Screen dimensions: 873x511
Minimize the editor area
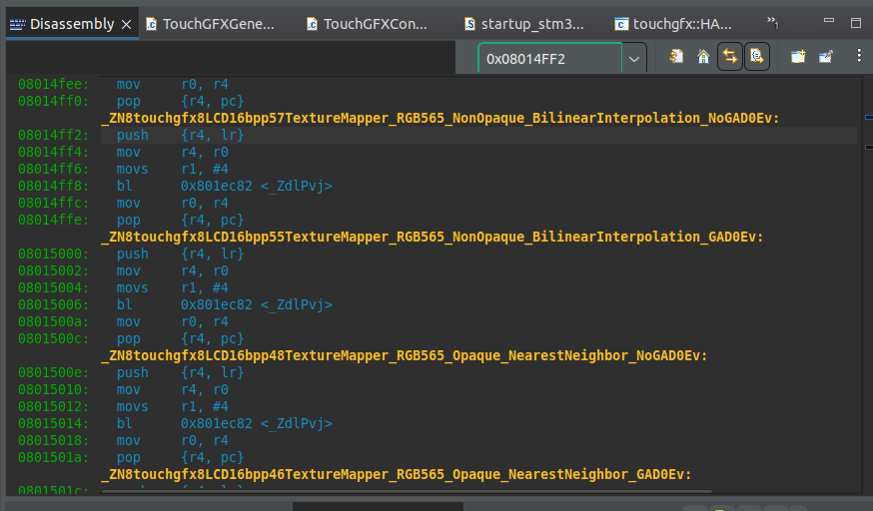(829, 21)
